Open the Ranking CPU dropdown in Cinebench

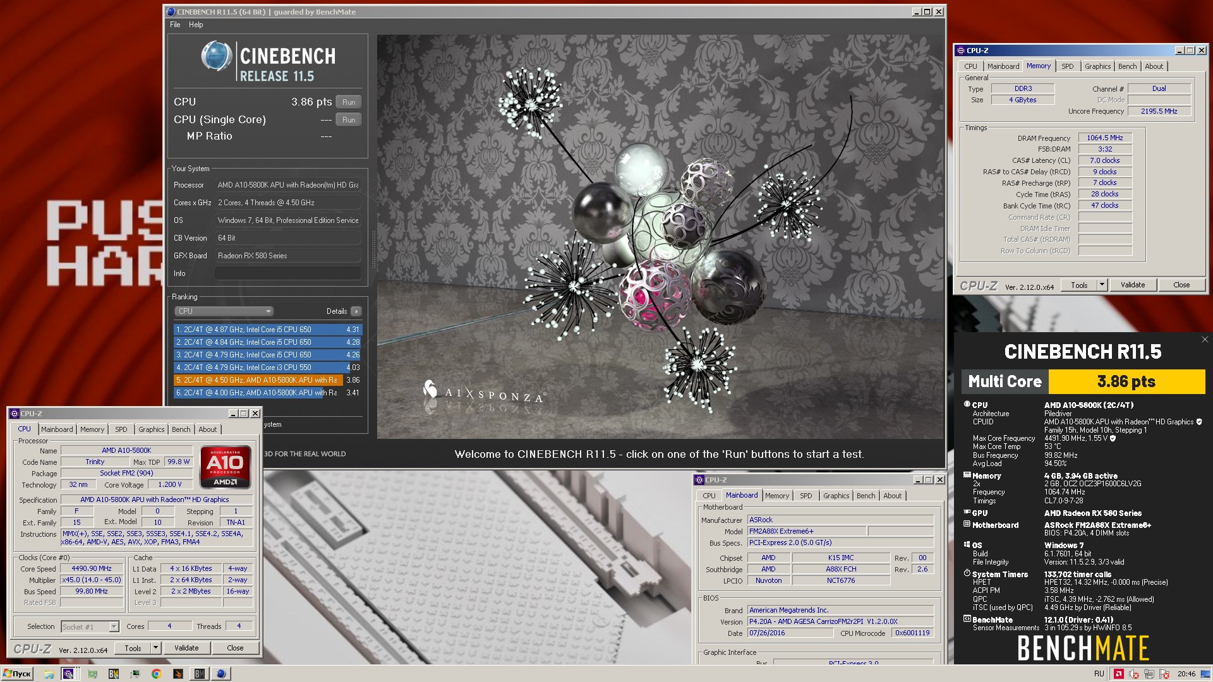point(224,311)
